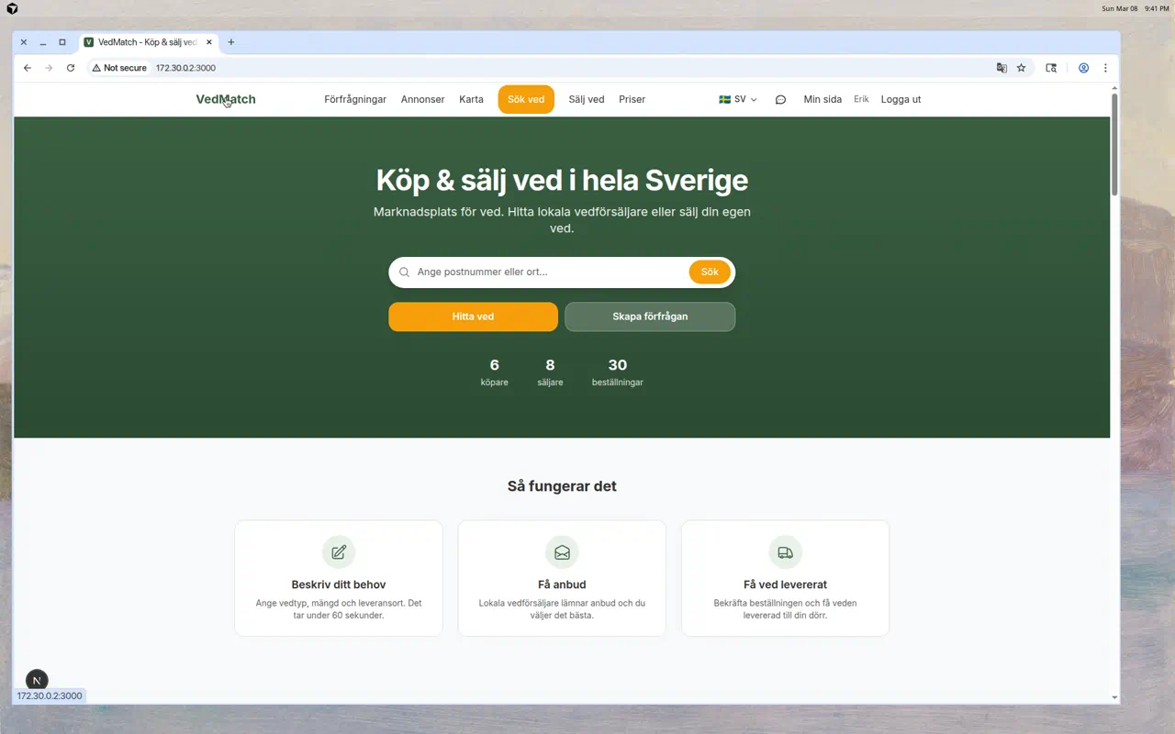The height and width of the screenshot is (734, 1175).
Task: Click the 'Få anbud' envelope icon
Action: [561, 551]
